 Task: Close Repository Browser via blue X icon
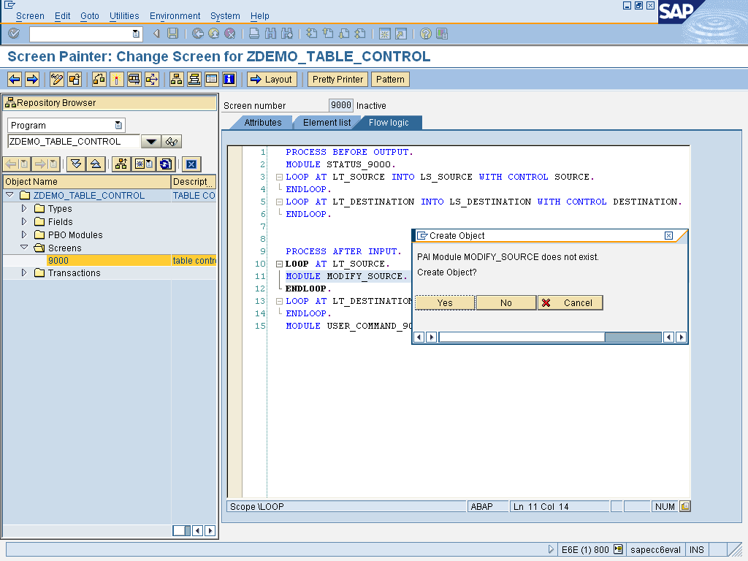[x=191, y=164]
